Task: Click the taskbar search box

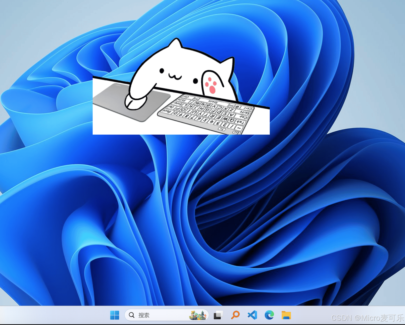Action: (167, 315)
